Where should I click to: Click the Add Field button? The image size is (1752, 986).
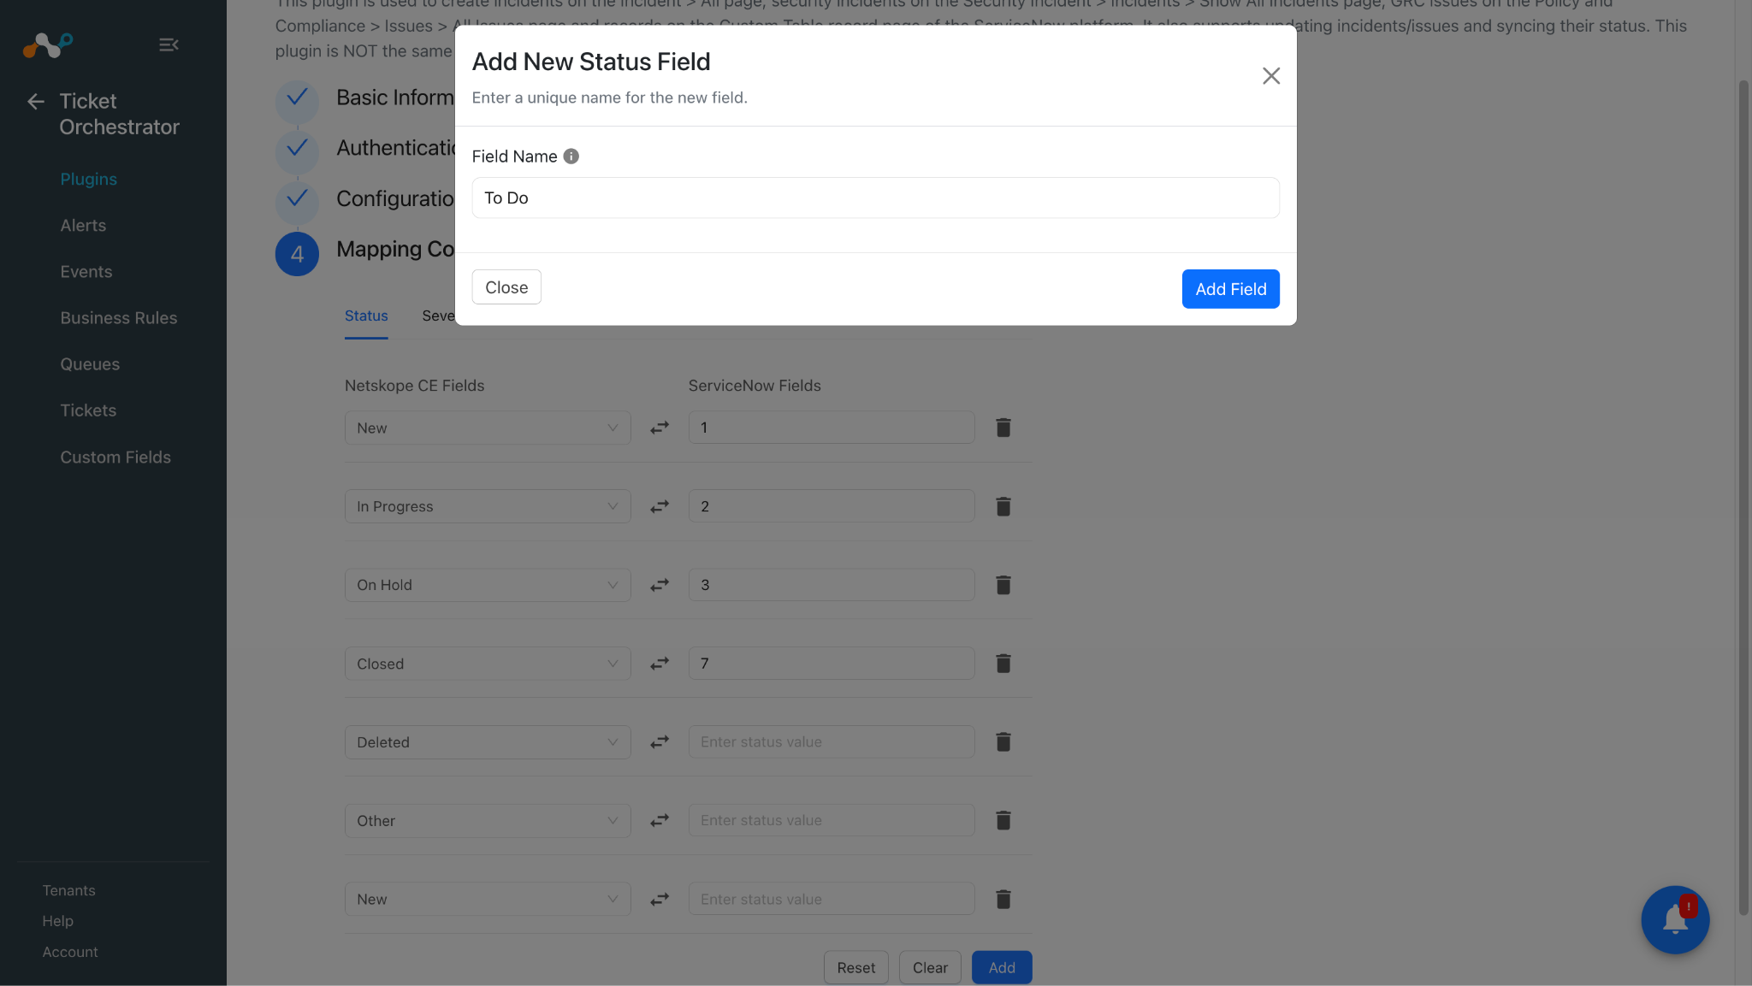pyautogui.click(x=1230, y=289)
